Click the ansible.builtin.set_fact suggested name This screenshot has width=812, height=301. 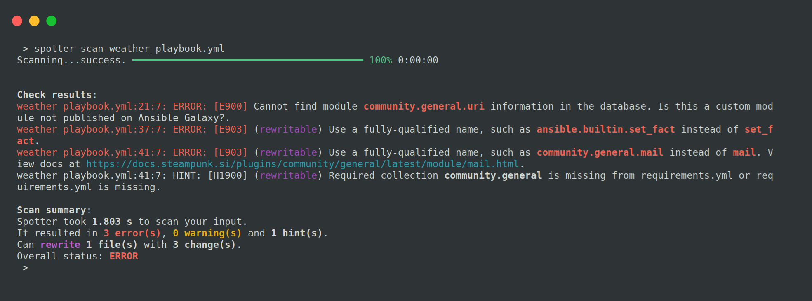coord(605,130)
